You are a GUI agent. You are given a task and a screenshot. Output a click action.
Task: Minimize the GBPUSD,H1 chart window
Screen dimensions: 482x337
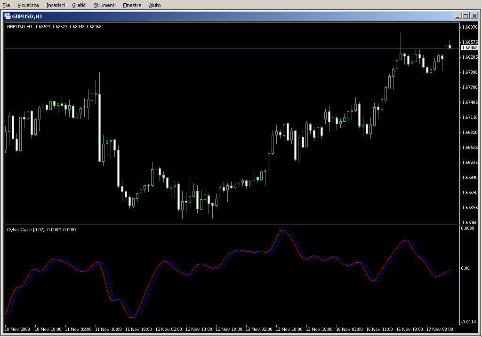[x=458, y=16]
